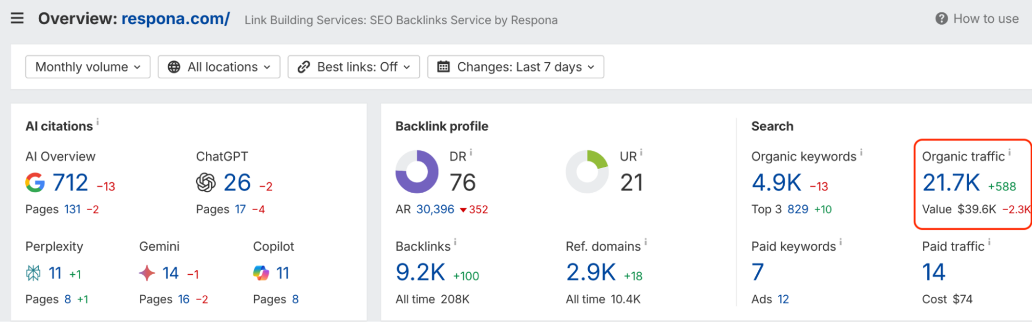
Task: Click the All time 10.4K ref. domains text
Action: [603, 299]
